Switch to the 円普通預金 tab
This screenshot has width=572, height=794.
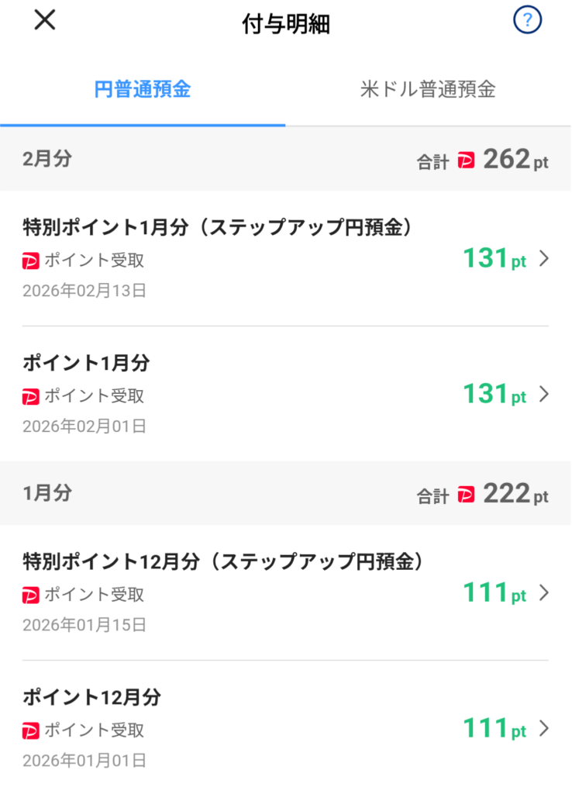coord(143,89)
